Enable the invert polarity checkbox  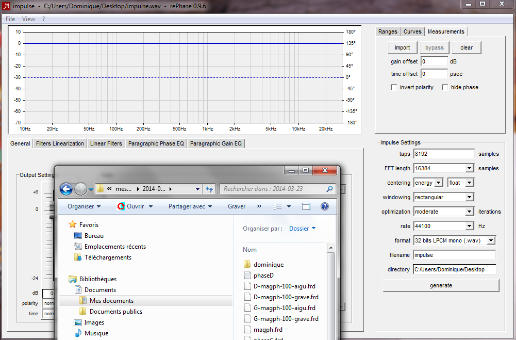[394, 87]
